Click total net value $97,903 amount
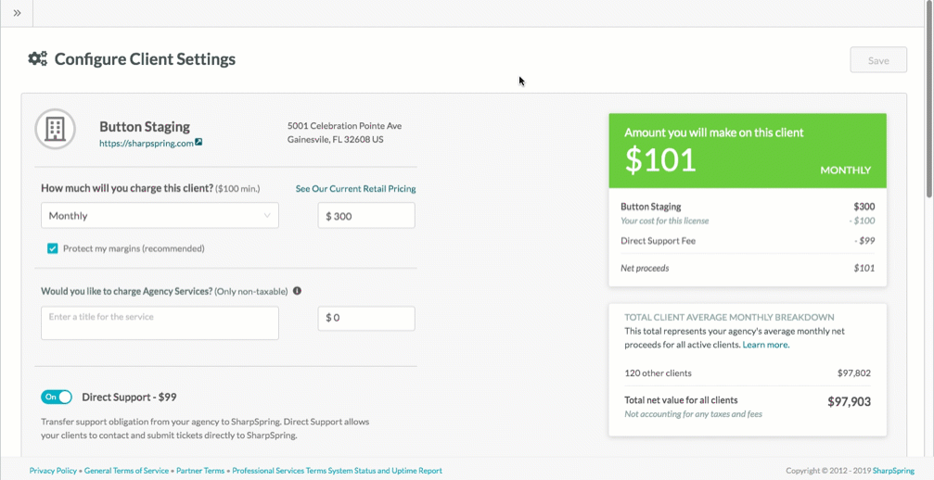 849,401
